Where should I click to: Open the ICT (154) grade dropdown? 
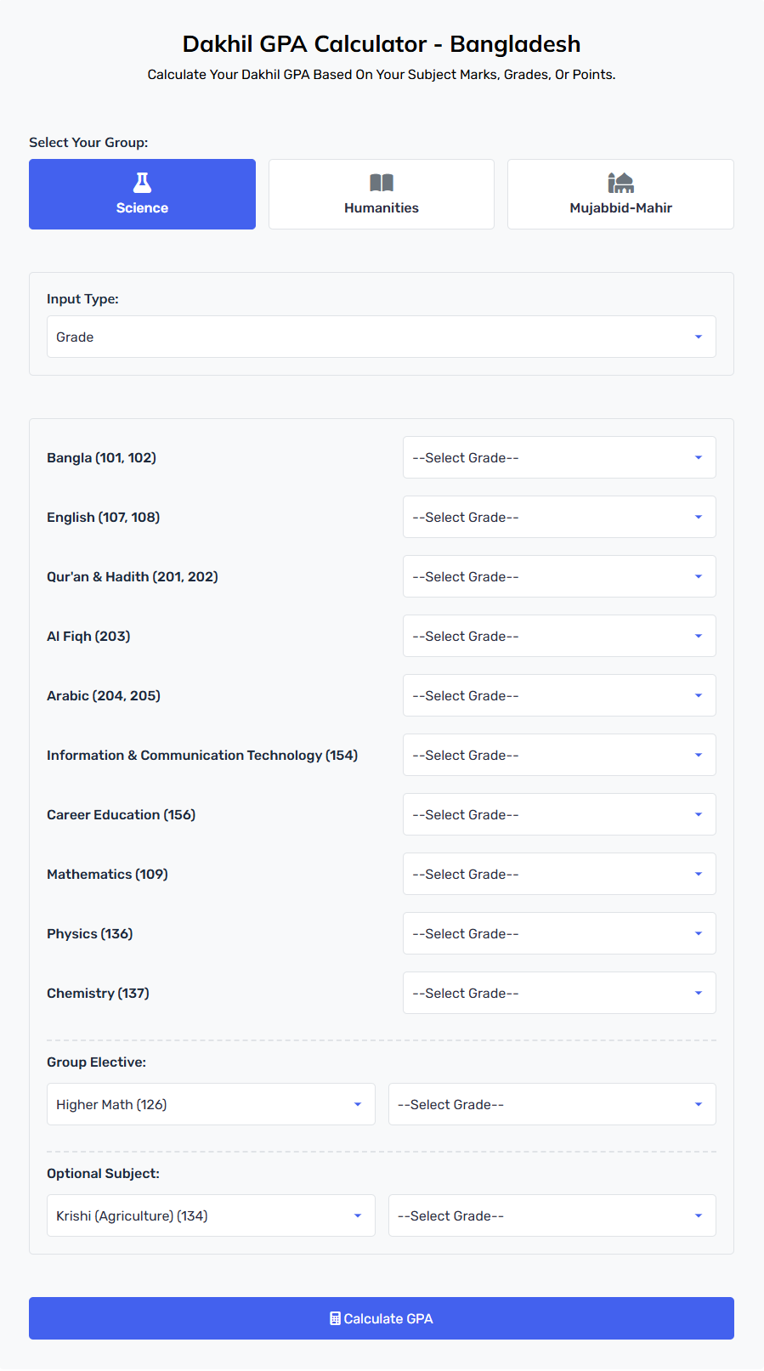point(559,755)
